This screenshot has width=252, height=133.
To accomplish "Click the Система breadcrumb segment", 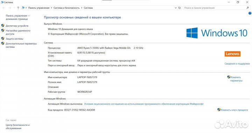I will (x=88, y=8).
